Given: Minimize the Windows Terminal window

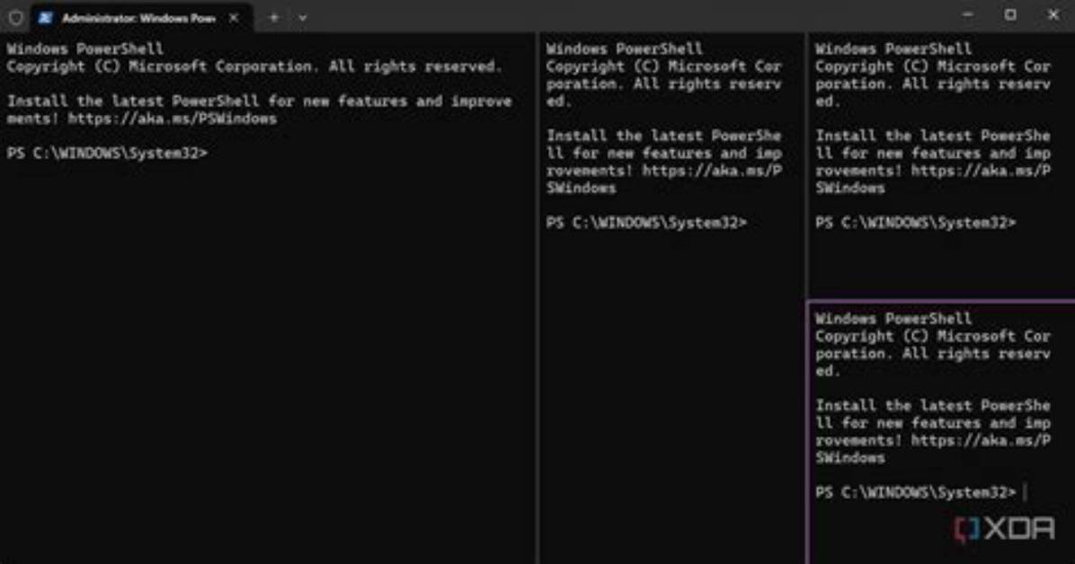Looking at the screenshot, I should (x=968, y=15).
